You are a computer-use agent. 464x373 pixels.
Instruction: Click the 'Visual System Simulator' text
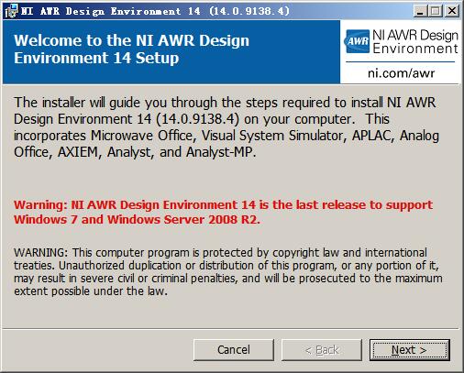pos(274,136)
